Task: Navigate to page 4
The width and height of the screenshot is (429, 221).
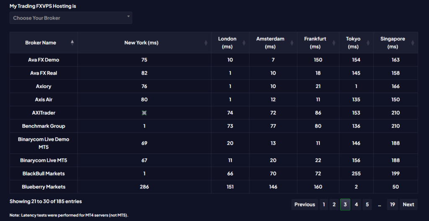Action: click(356, 204)
